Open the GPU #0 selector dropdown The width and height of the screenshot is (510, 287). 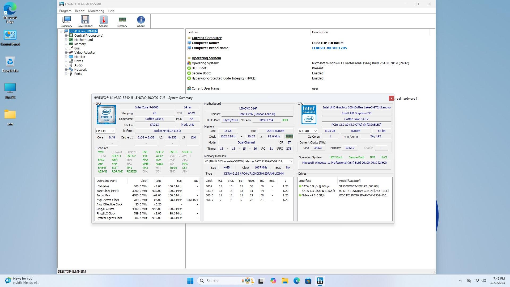tap(308, 131)
